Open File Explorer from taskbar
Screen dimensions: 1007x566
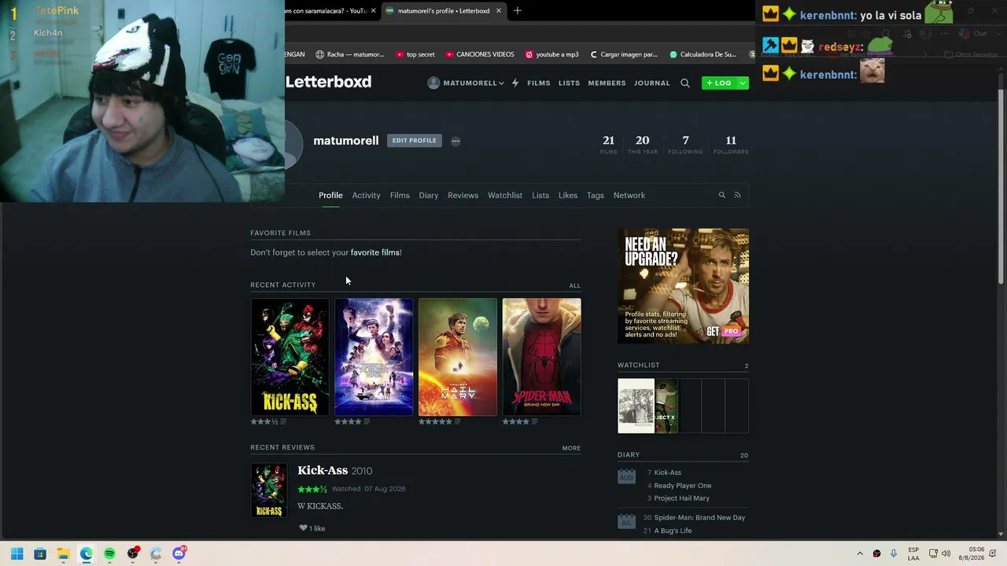63,553
